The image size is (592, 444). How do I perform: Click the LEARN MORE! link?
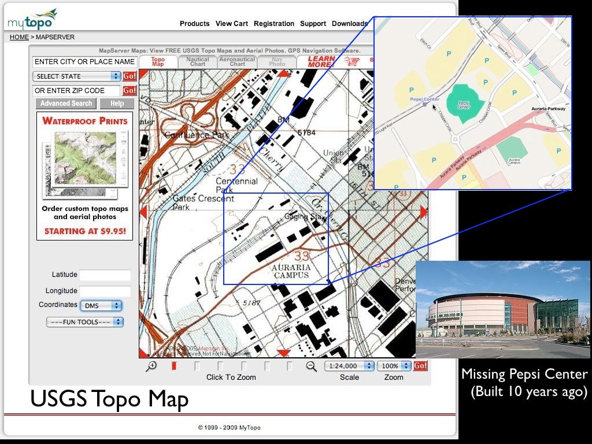pos(321,61)
